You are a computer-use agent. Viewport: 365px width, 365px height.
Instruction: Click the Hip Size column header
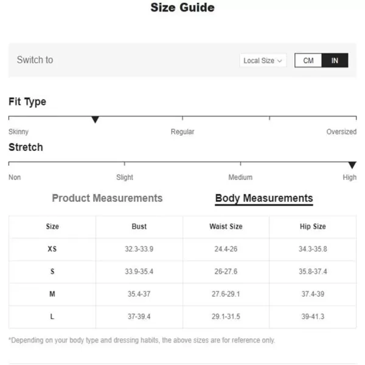[x=313, y=226]
